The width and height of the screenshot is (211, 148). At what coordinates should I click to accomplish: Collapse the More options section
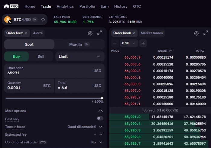click(100, 111)
